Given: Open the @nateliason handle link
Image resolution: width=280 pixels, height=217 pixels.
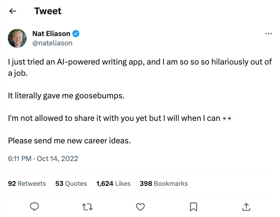Looking at the screenshot, I should pos(52,43).
